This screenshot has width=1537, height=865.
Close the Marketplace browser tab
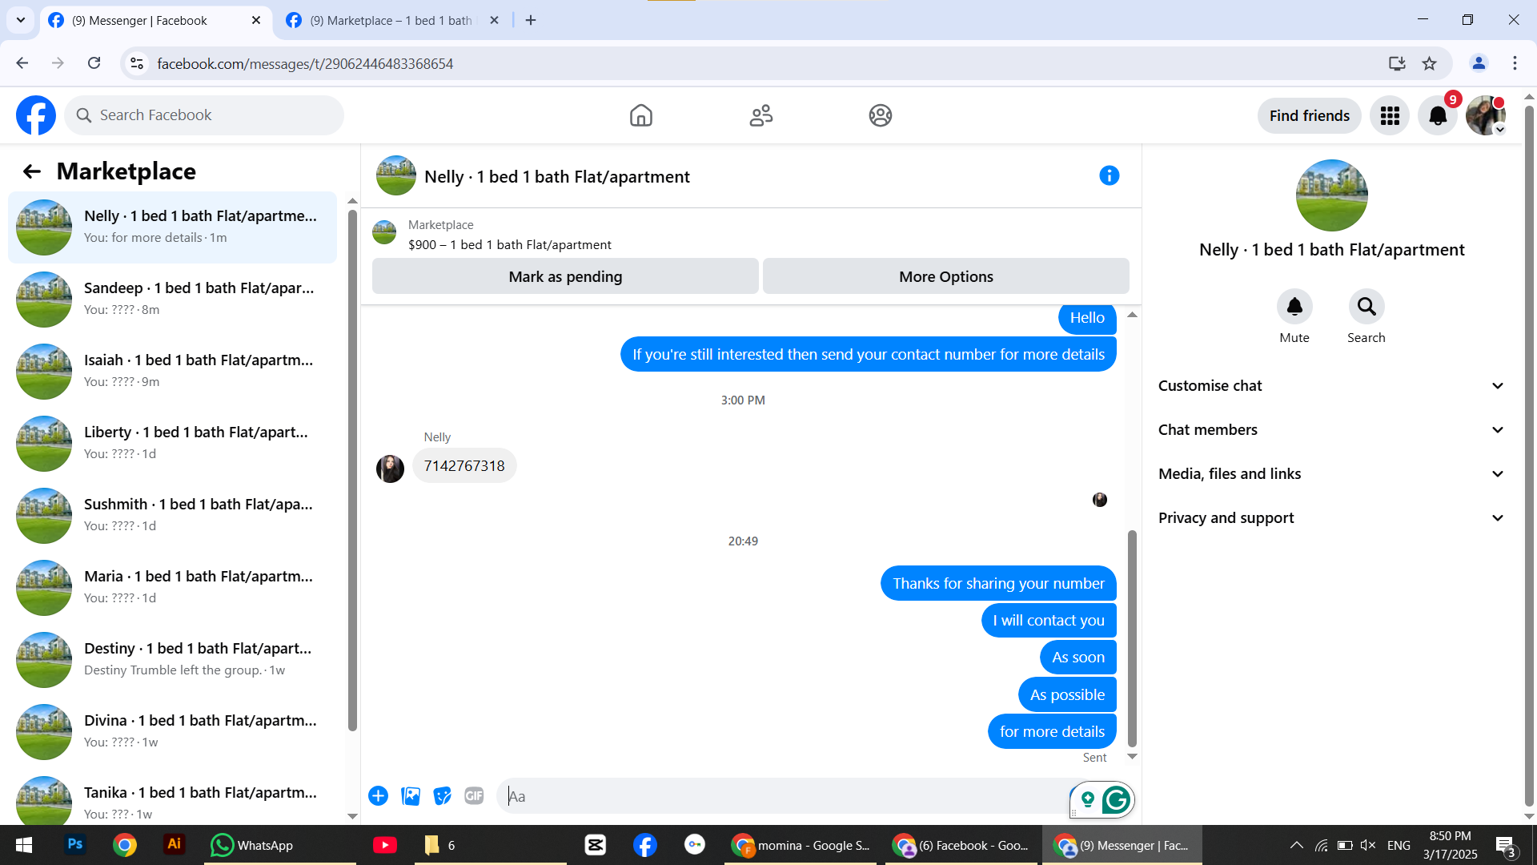point(494,21)
